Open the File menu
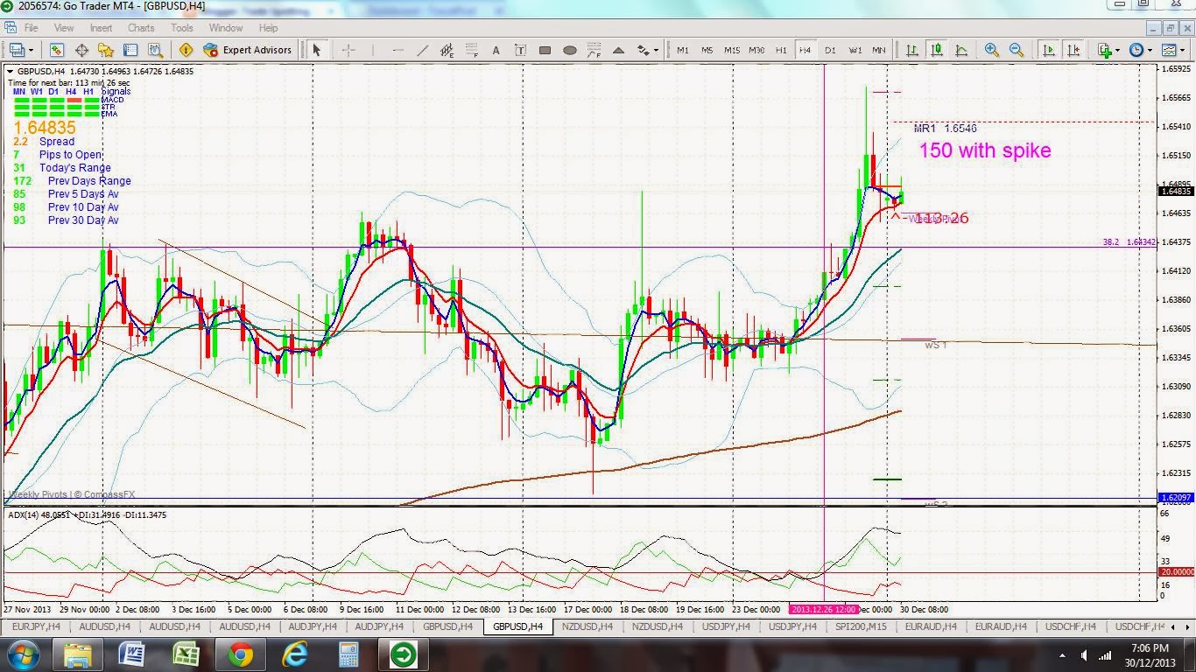Screen dimensions: 1196x672 (x=31, y=28)
